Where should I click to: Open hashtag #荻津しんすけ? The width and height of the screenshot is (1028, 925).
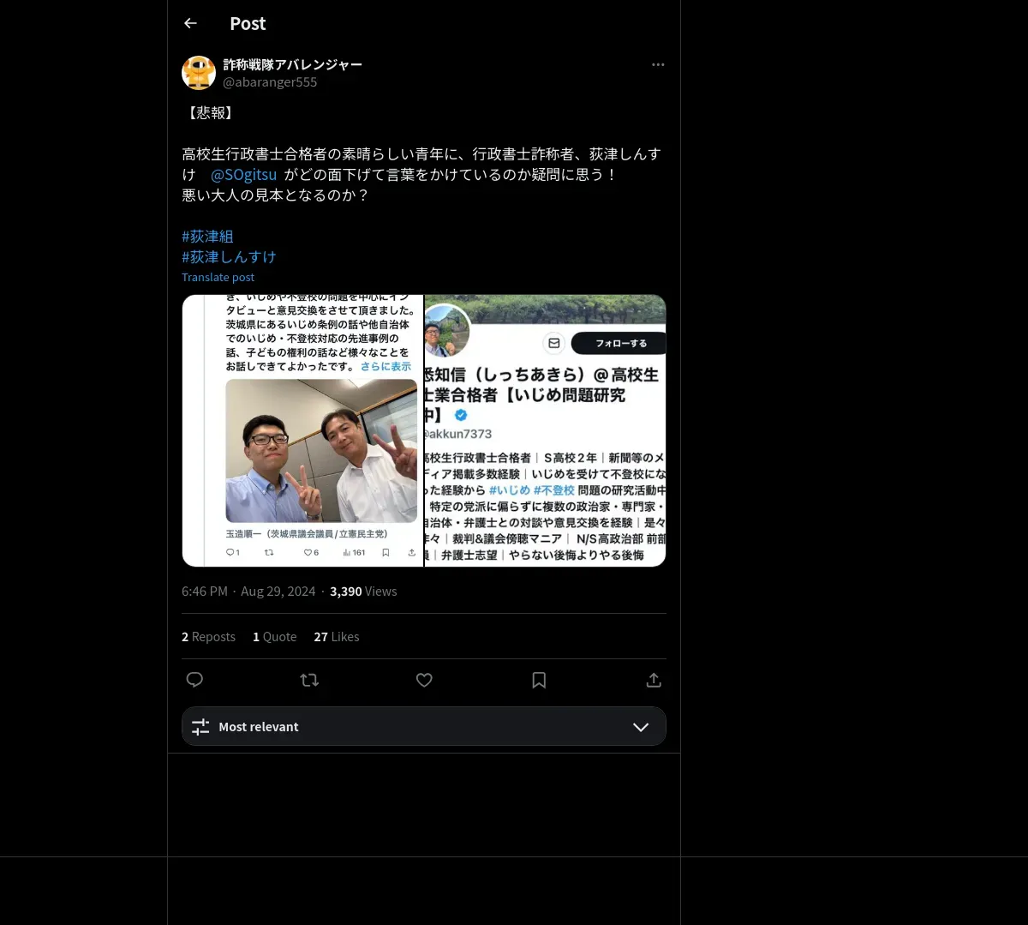point(229,256)
